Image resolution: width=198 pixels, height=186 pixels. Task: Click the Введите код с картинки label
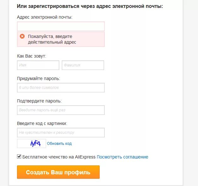(42, 123)
